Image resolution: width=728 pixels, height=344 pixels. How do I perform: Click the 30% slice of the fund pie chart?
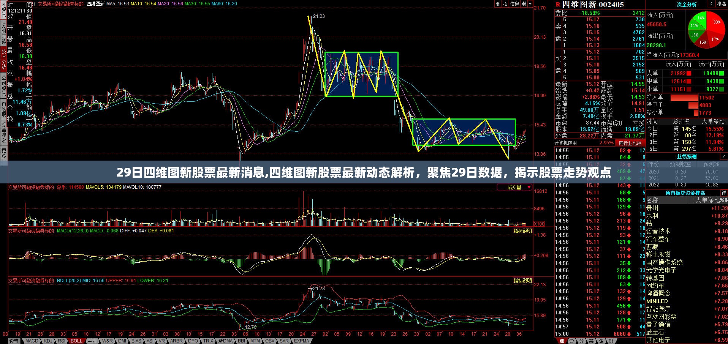click(x=716, y=23)
